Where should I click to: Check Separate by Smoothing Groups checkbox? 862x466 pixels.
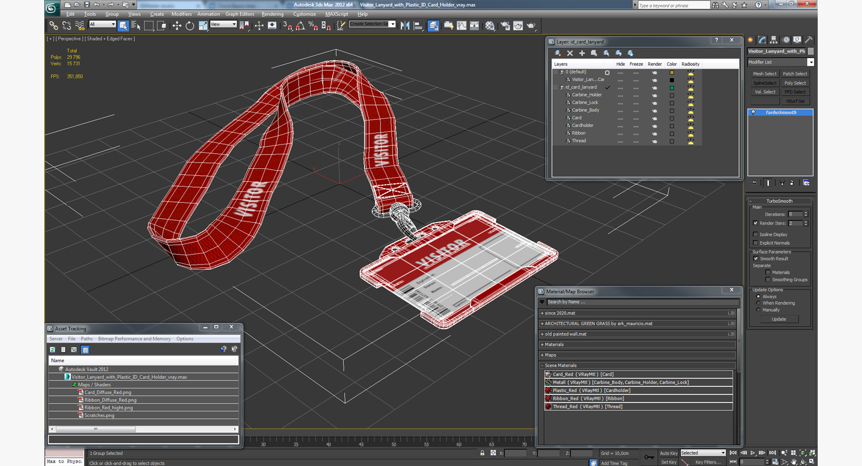point(768,280)
